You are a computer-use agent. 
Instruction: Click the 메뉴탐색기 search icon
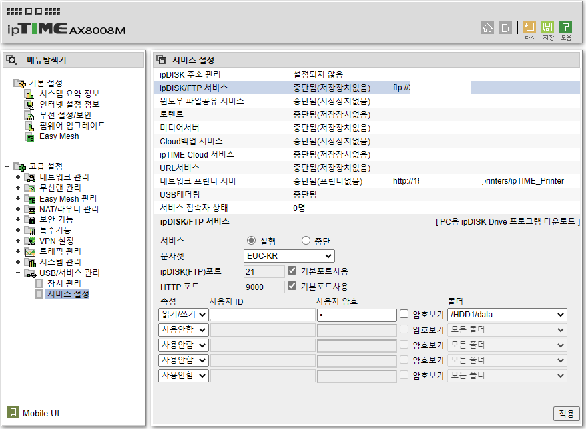pos(11,60)
